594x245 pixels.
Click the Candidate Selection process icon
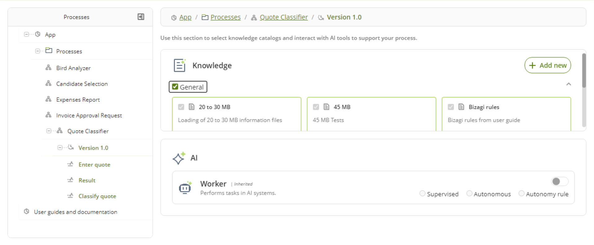[48, 84]
